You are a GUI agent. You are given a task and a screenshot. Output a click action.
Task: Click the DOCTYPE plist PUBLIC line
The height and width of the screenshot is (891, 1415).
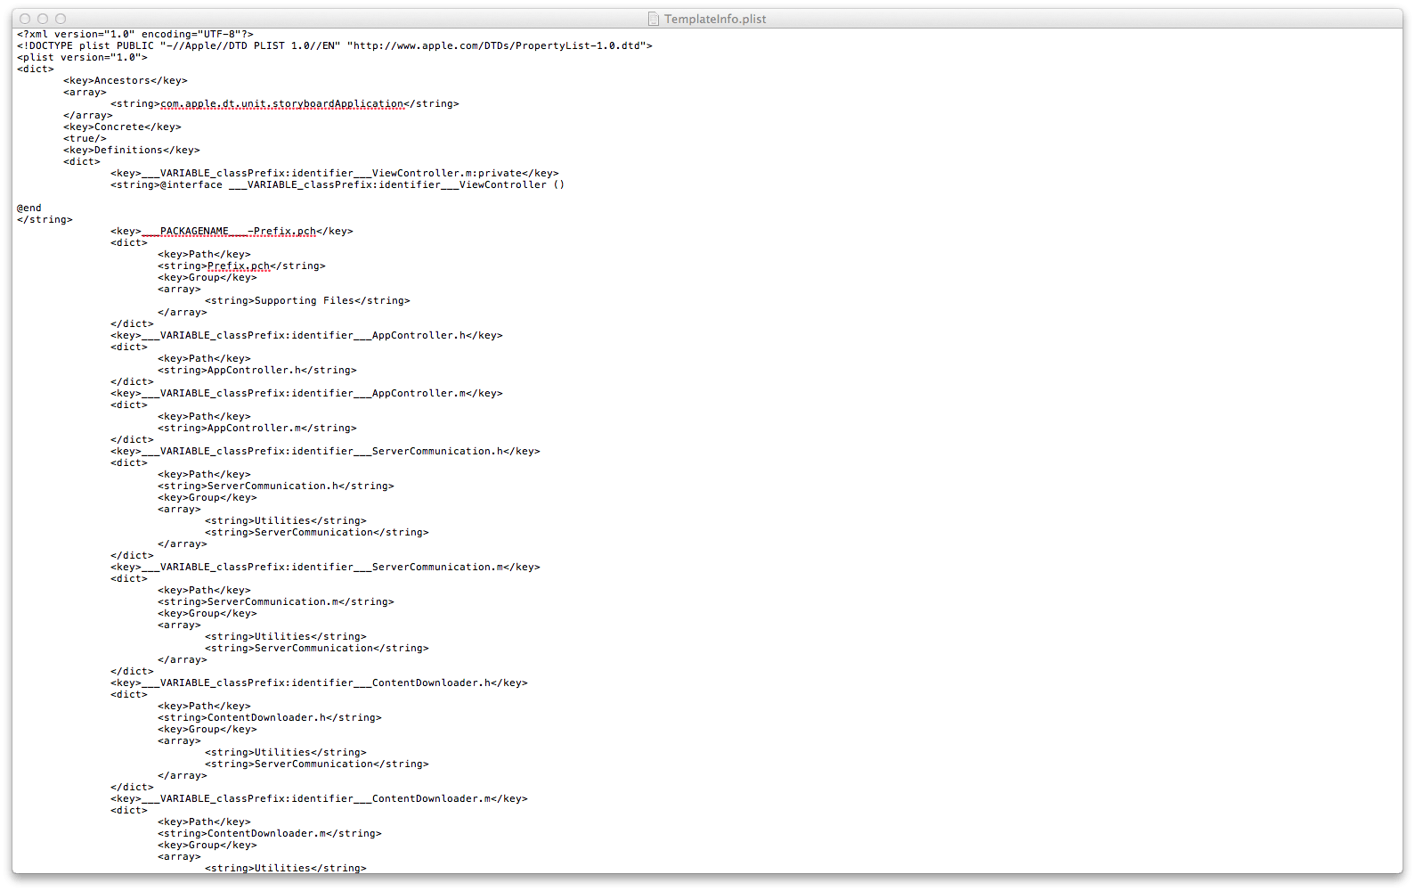[335, 45]
